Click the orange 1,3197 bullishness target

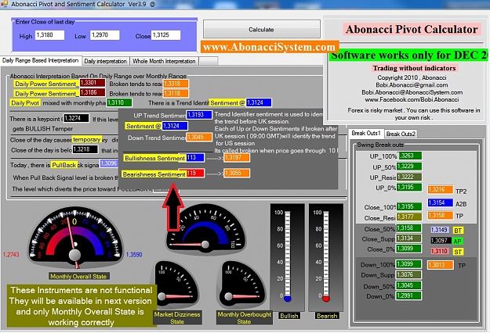(237, 158)
